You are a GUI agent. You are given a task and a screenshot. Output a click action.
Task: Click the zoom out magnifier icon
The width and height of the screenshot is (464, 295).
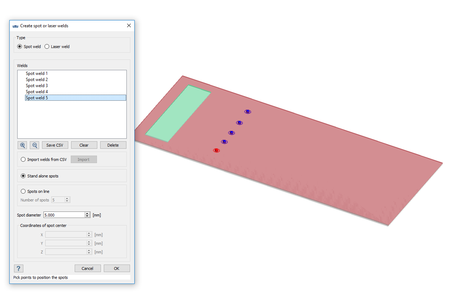tap(34, 145)
